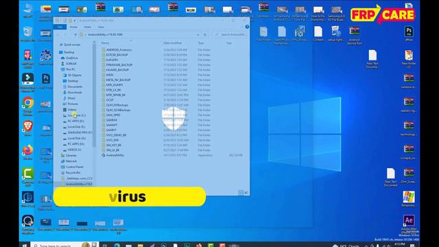Viewport: 439px width, 247px height.
Task: Open Photoshop shortcut under FRP CARE logo
Action: click(x=409, y=34)
